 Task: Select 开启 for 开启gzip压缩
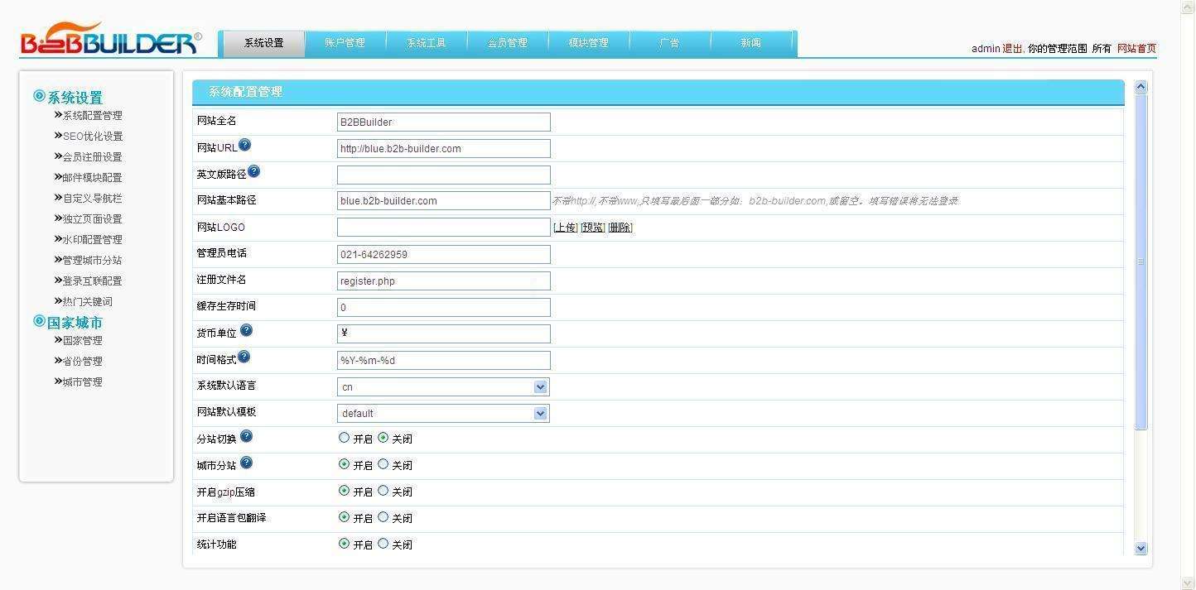[x=344, y=491]
